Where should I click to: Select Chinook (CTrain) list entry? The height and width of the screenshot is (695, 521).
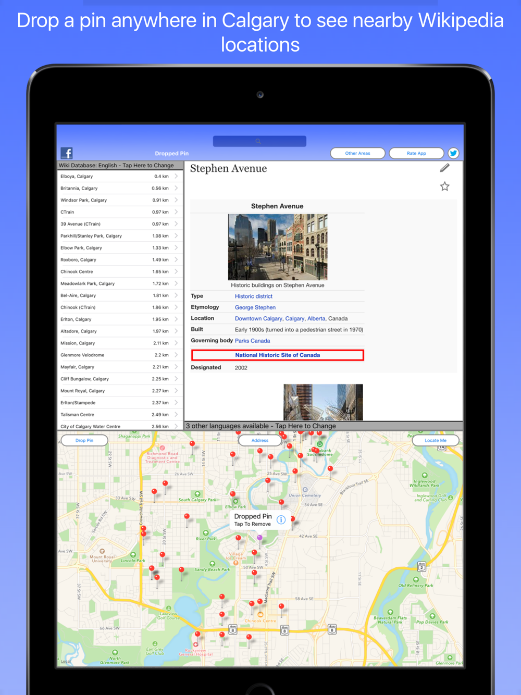click(x=120, y=307)
